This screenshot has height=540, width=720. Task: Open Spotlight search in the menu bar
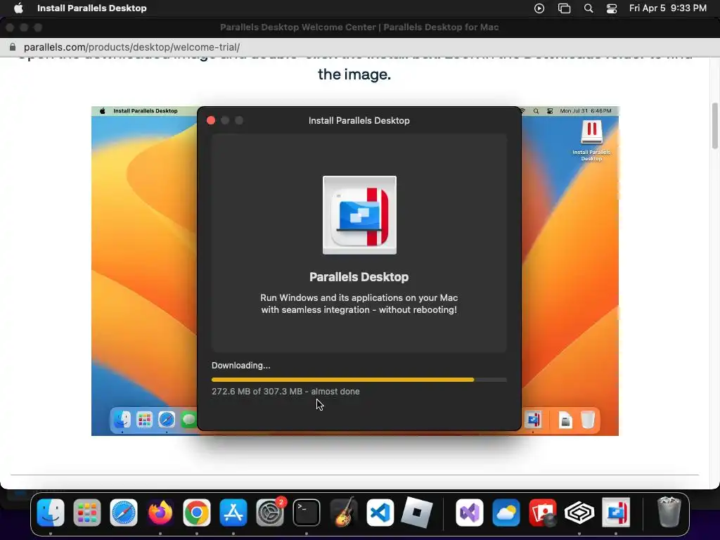click(589, 8)
